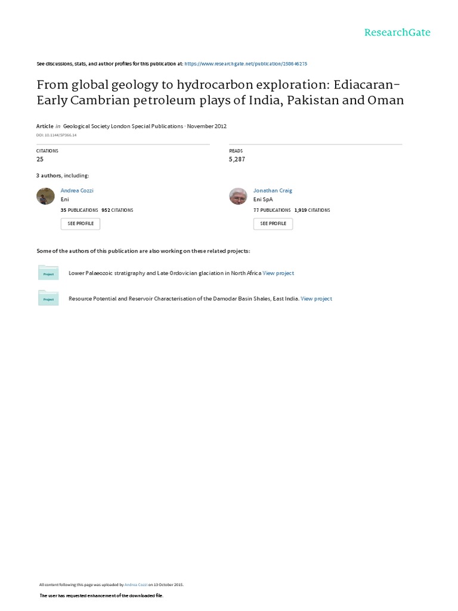Click the Damodar Basin Shales project icon
This screenshot has height=611, width=458.
(x=48, y=298)
